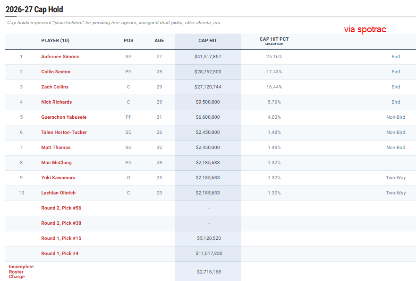Sort table by AGE header

click(x=159, y=41)
